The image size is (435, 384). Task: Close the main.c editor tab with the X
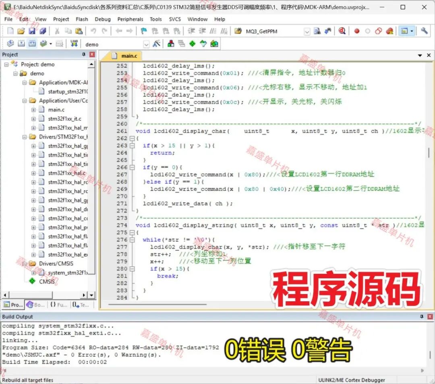pyautogui.click(x=429, y=55)
